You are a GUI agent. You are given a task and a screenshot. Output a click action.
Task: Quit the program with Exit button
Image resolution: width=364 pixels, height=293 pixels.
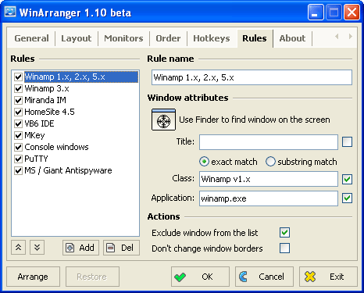tap(328, 277)
